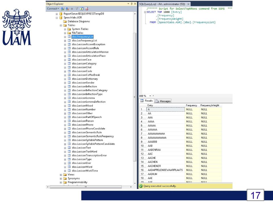
Task: Collapse the Speechlabs.ASR database node
Action: coord(57,18)
